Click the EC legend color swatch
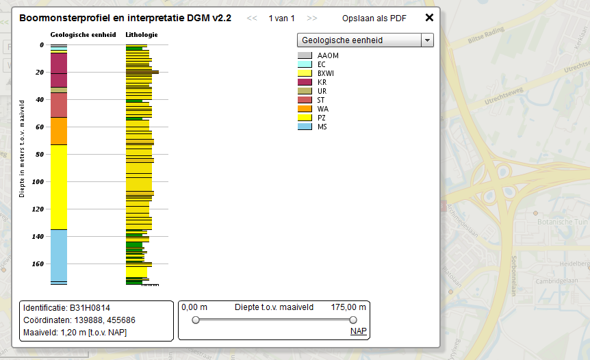The width and height of the screenshot is (590, 360). pyautogui.click(x=305, y=64)
